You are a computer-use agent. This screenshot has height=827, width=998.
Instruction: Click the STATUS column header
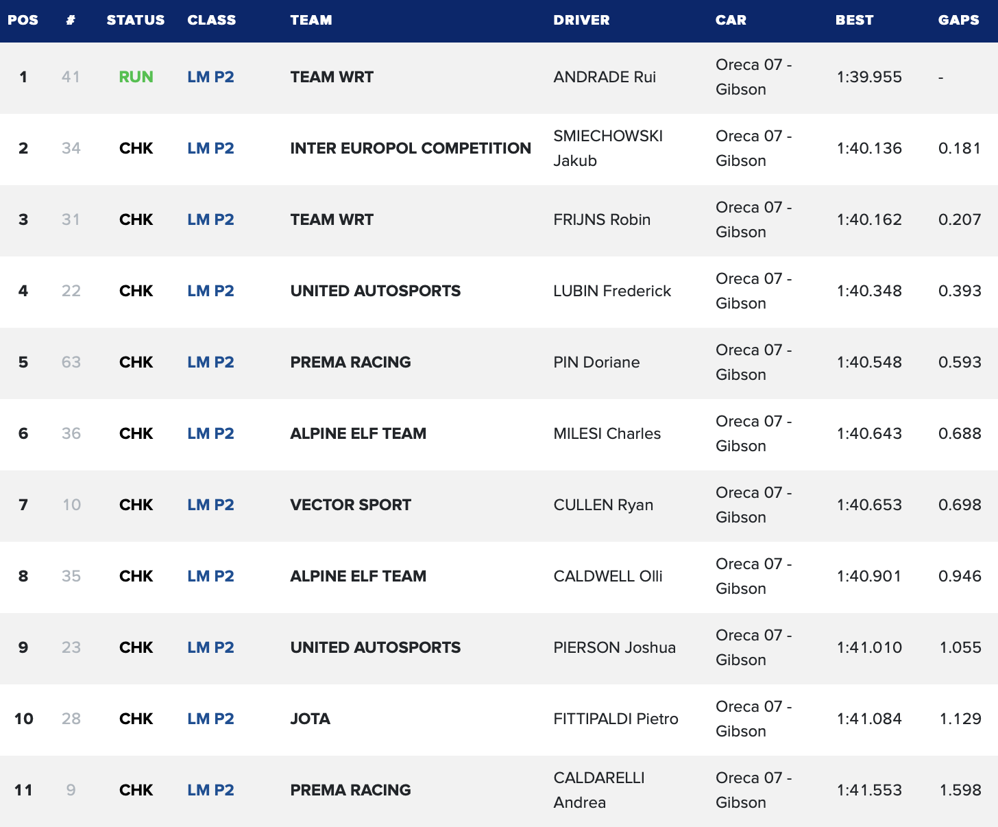click(136, 20)
